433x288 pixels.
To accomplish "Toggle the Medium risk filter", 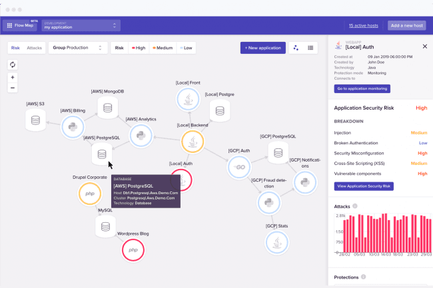I will coord(163,48).
